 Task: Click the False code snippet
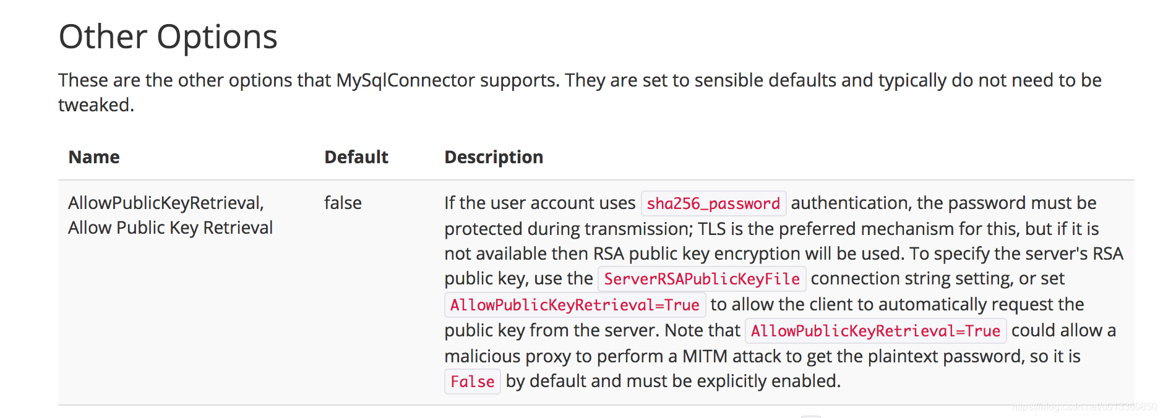(473, 382)
